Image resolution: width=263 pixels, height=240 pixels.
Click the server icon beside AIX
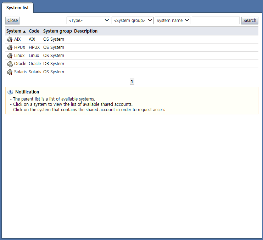(10, 39)
